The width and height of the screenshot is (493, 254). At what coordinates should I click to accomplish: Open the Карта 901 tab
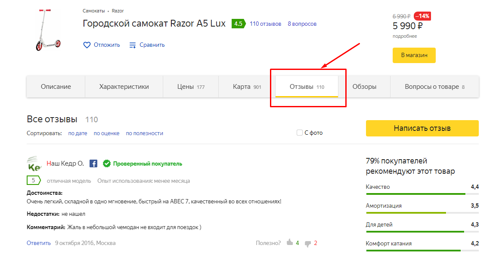(x=247, y=87)
